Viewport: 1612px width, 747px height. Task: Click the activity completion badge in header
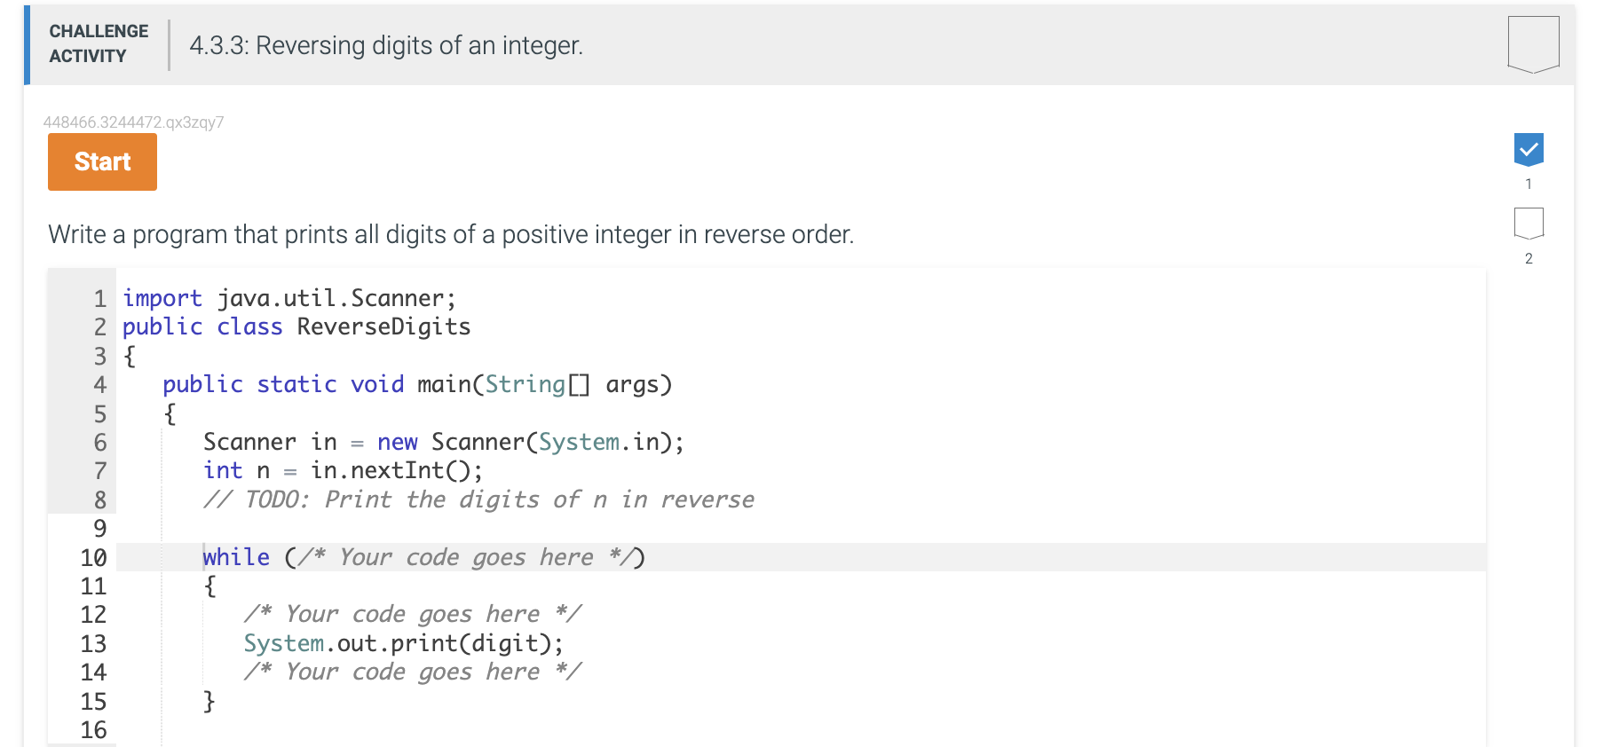coord(1533,44)
